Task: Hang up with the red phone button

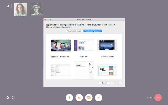Action: click(x=158, y=98)
